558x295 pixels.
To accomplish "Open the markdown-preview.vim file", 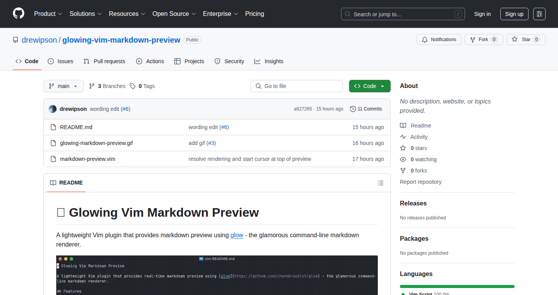I will pyautogui.click(x=88, y=159).
